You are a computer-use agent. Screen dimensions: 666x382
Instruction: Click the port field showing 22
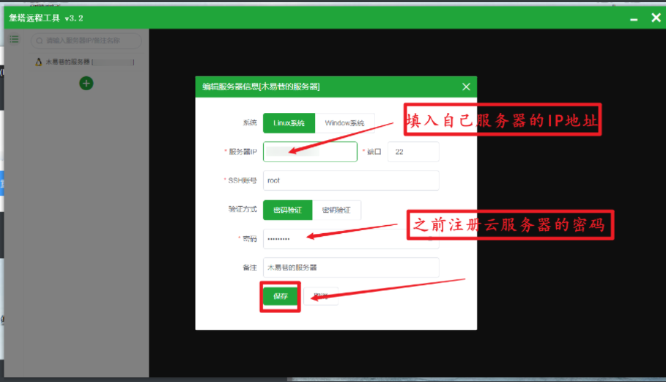pos(413,152)
